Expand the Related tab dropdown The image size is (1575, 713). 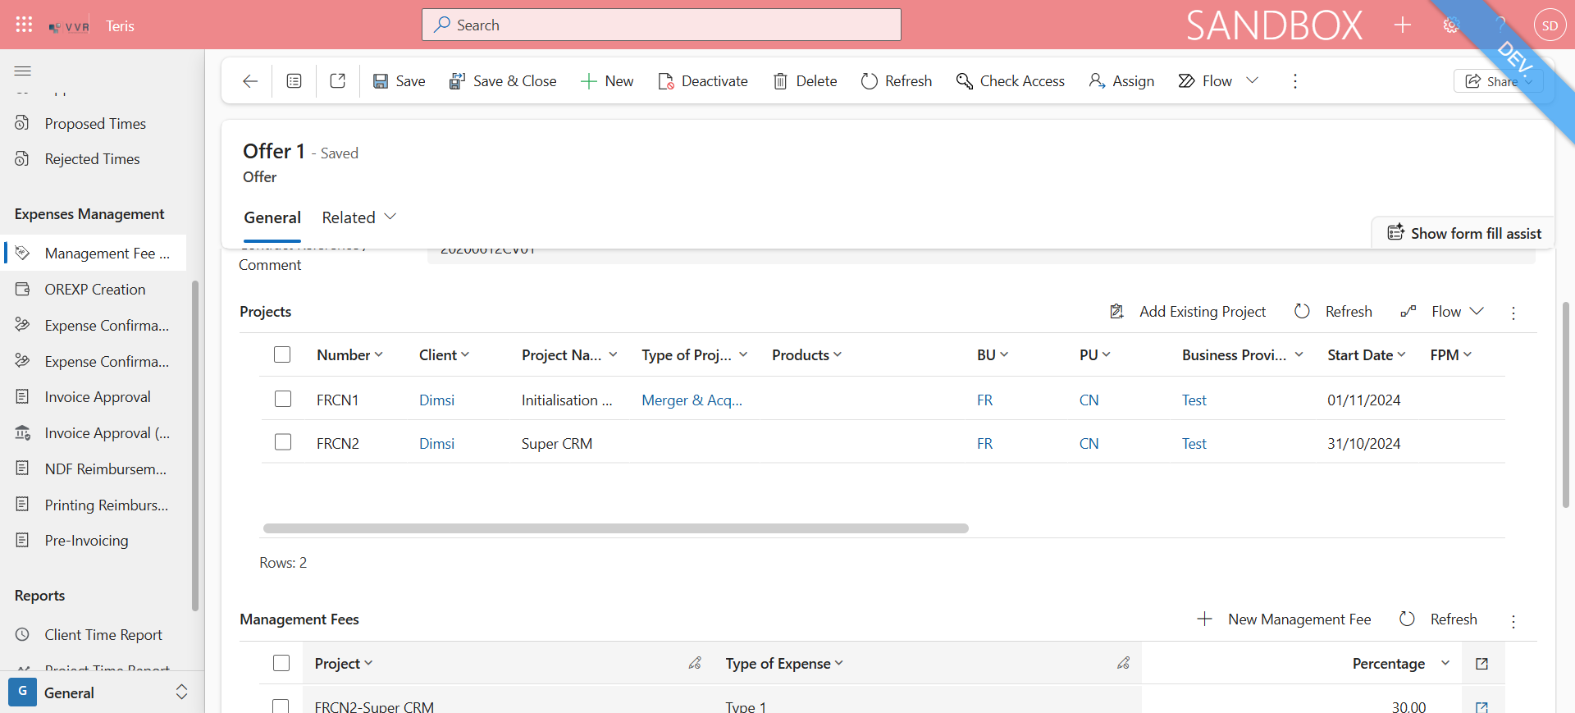pos(359,217)
